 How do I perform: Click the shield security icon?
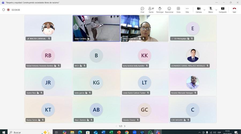coord(3,10)
